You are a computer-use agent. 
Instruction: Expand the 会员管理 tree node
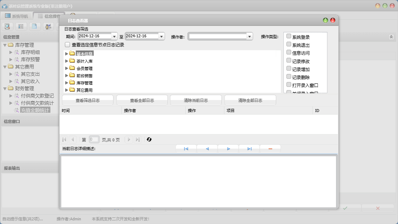67,68
